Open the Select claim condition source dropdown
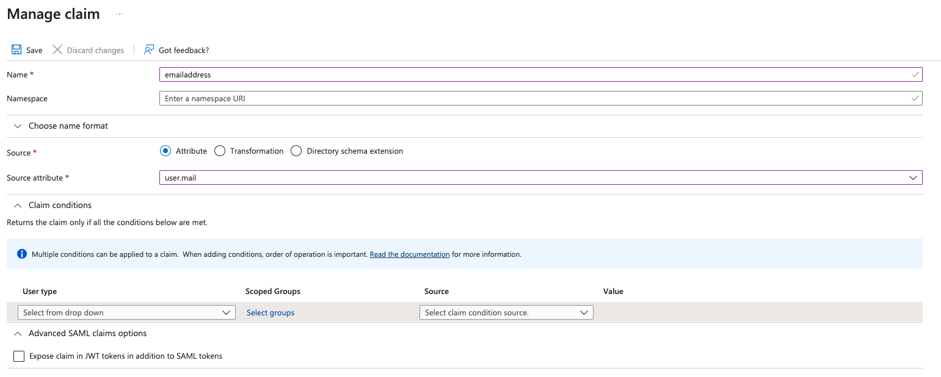 (x=506, y=312)
